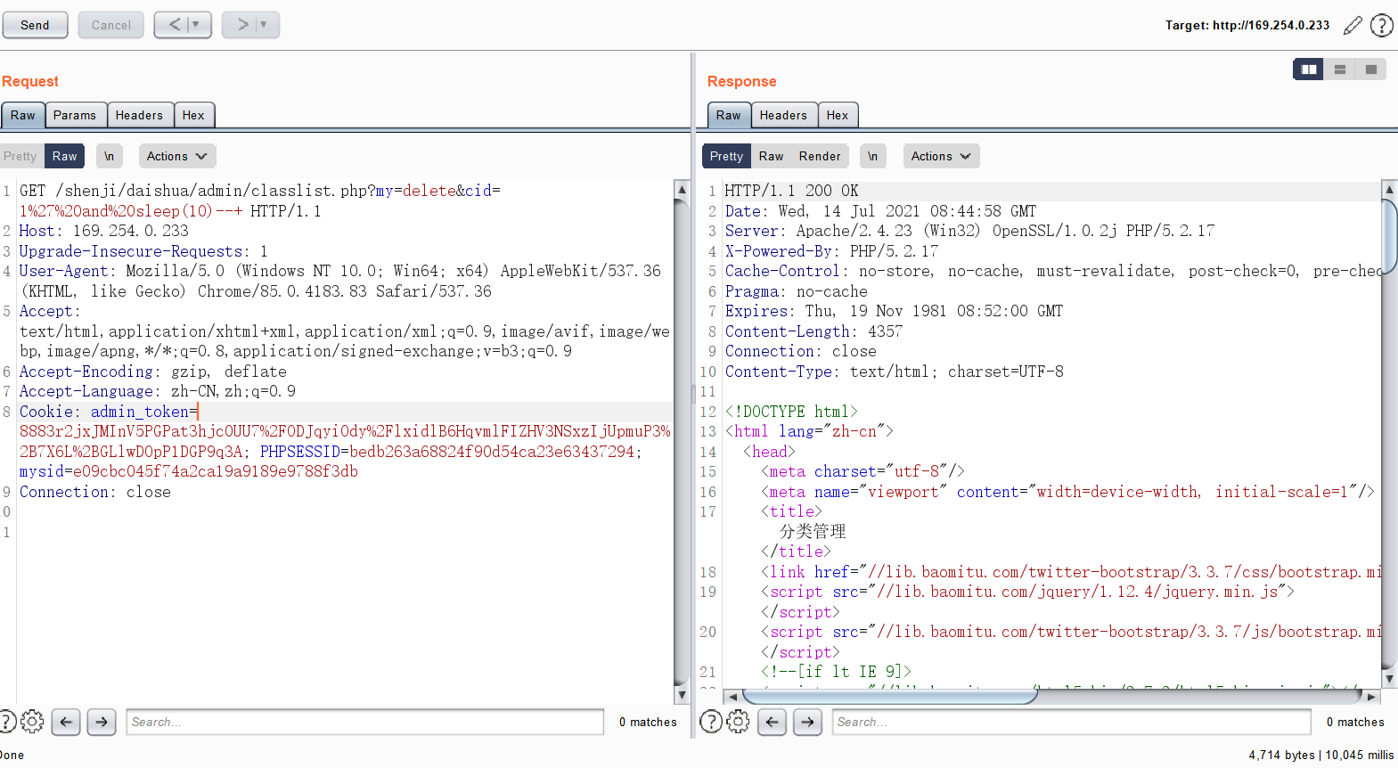Click the 'Pragma: no-cache' response line
The height and width of the screenshot is (768, 1398).
click(796, 291)
